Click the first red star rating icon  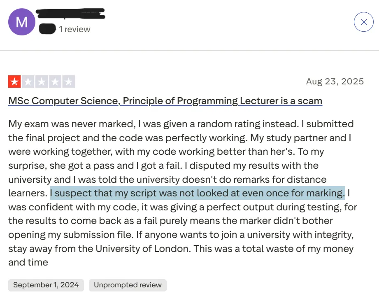tap(14, 81)
